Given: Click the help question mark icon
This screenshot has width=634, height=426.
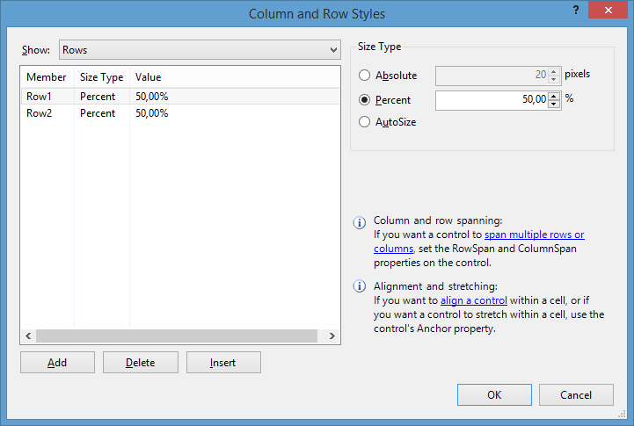Looking at the screenshot, I should [576, 10].
